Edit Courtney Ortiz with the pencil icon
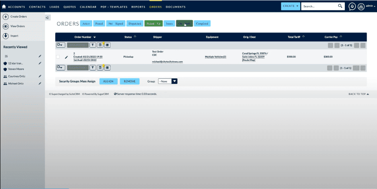Viewport: 377px width, 189px height. (40, 76)
